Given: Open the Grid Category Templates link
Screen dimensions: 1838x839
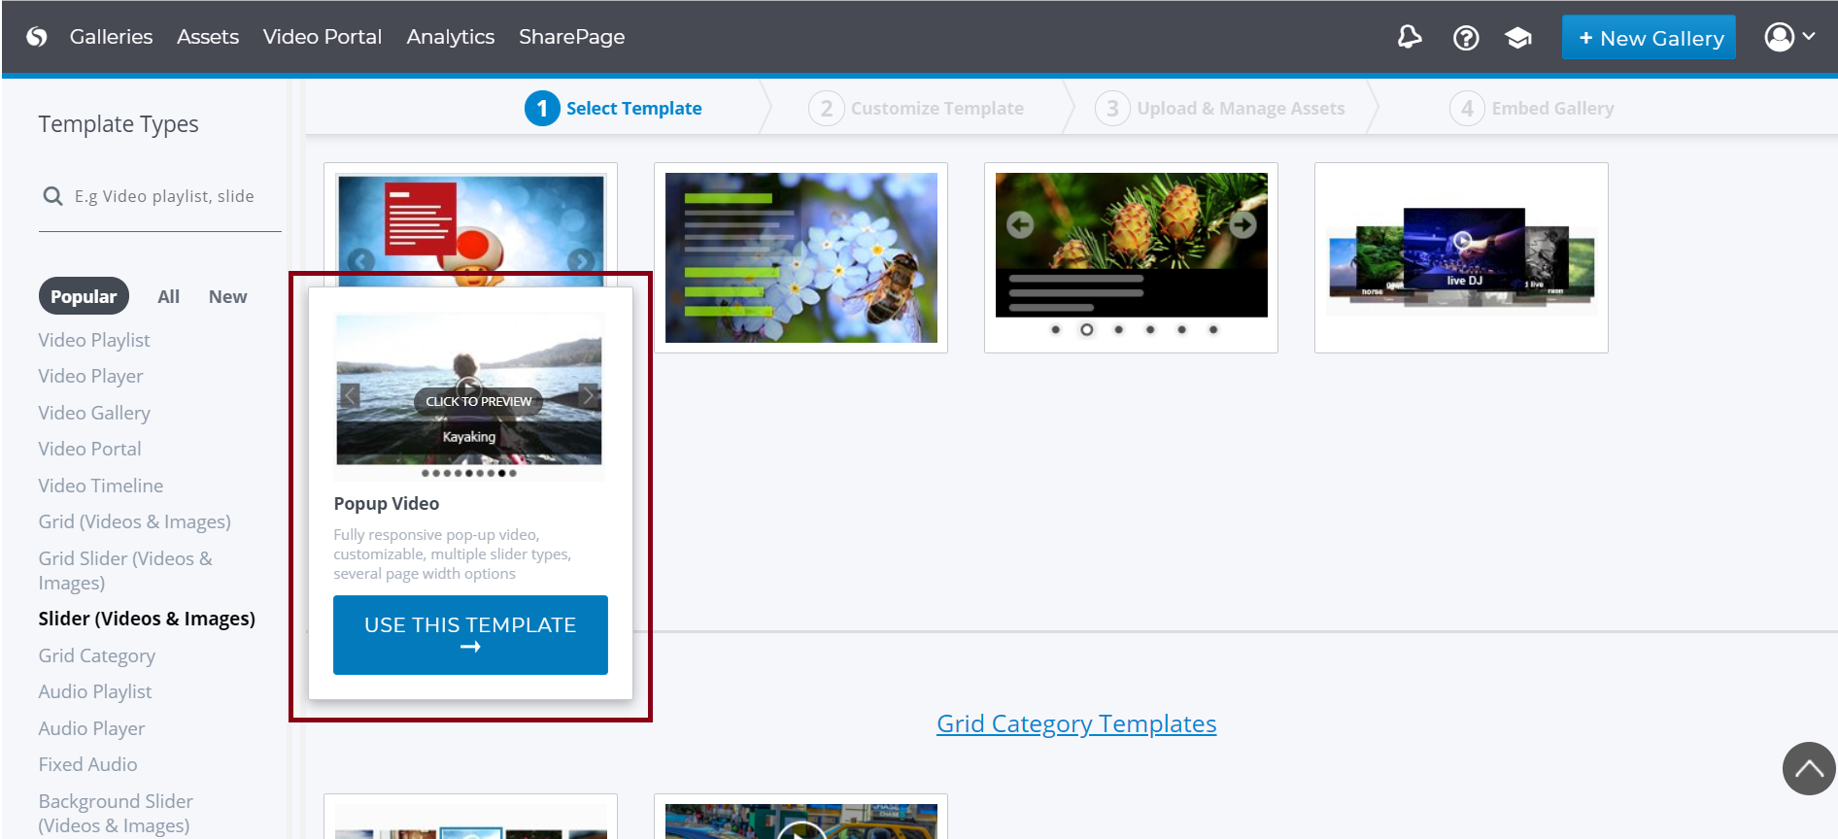Looking at the screenshot, I should pyautogui.click(x=1075, y=723).
